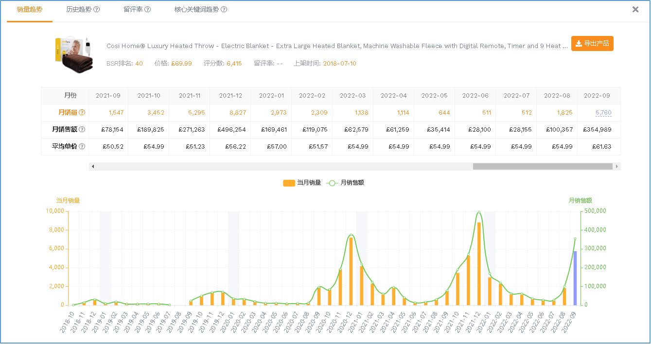Click the 导出产品 export button
This screenshot has height=344, width=651.
coord(592,44)
